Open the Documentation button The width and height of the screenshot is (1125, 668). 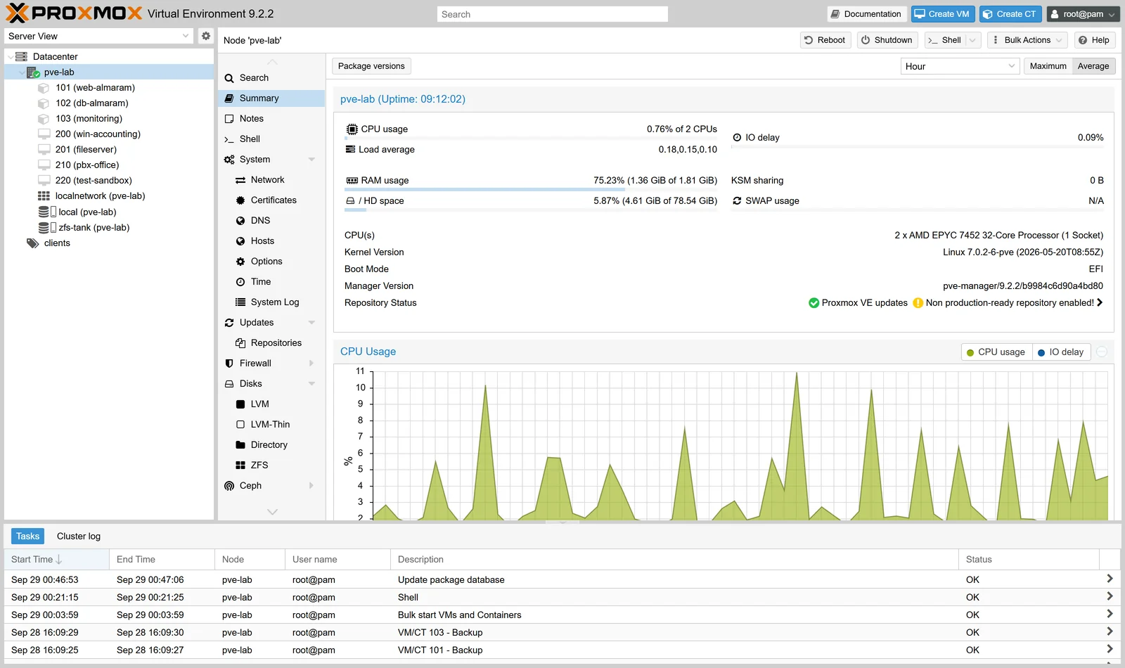[x=866, y=14]
